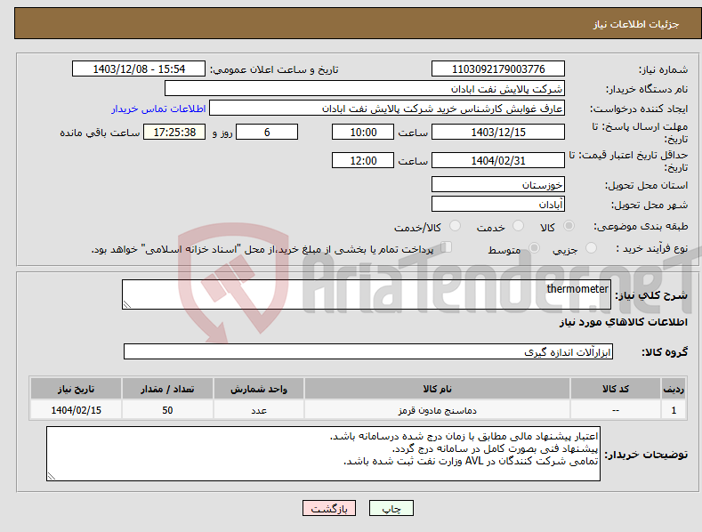This screenshot has height=532, width=702.
Task: Click the کد کالا column header
Action: pyautogui.click(x=616, y=389)
